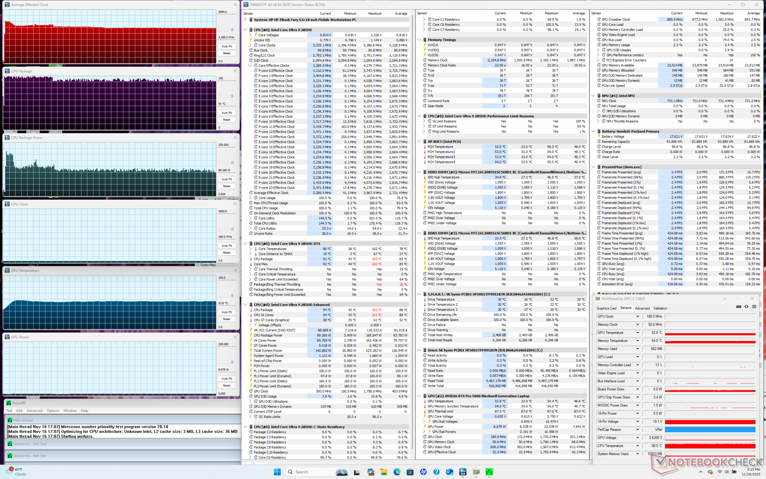Open the Options menu in Prime95
This screenshot has height=479, width=766.
coord(53,411)
